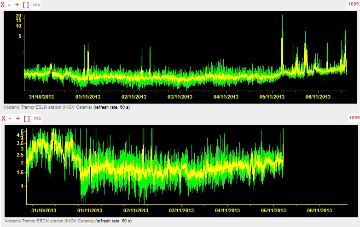Click the 100% zoom label above EBCN chart
The width and height of the screenshot is (360, 227).
pos(354,118)
